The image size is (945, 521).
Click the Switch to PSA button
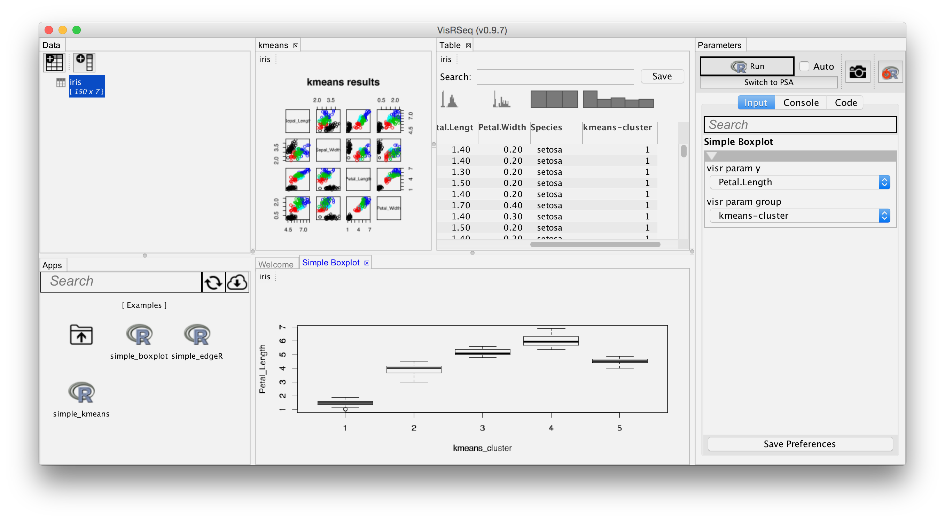coord(768,82)
